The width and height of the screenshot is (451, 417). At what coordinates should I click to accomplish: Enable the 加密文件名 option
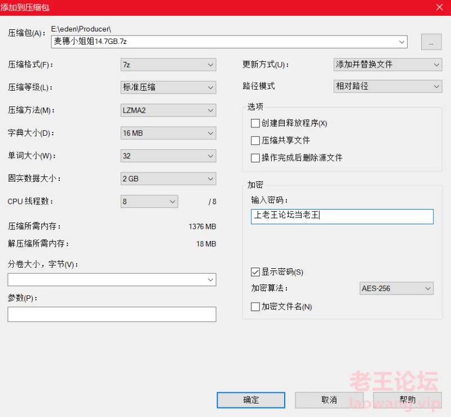coord(255,307)
